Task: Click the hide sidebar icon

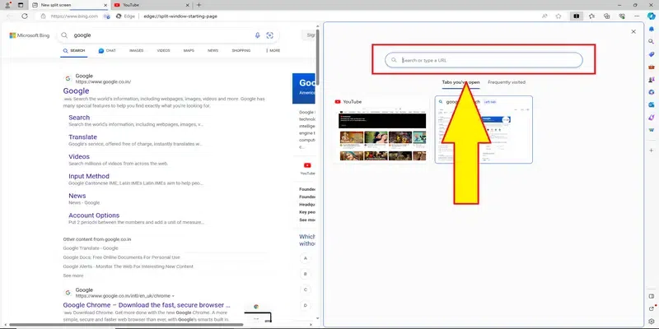Action: (x=652, y=296)
